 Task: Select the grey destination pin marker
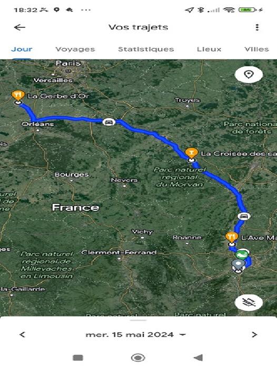238,265
